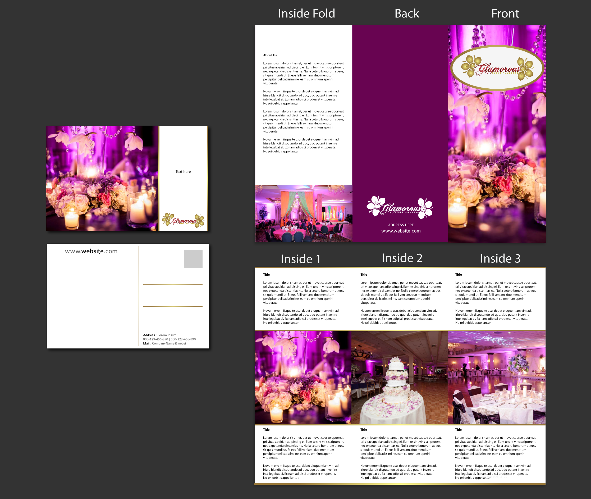Click the postcard front candle photo

[102, 178]
